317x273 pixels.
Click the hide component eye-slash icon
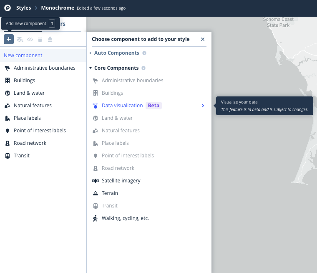(30, 39)
